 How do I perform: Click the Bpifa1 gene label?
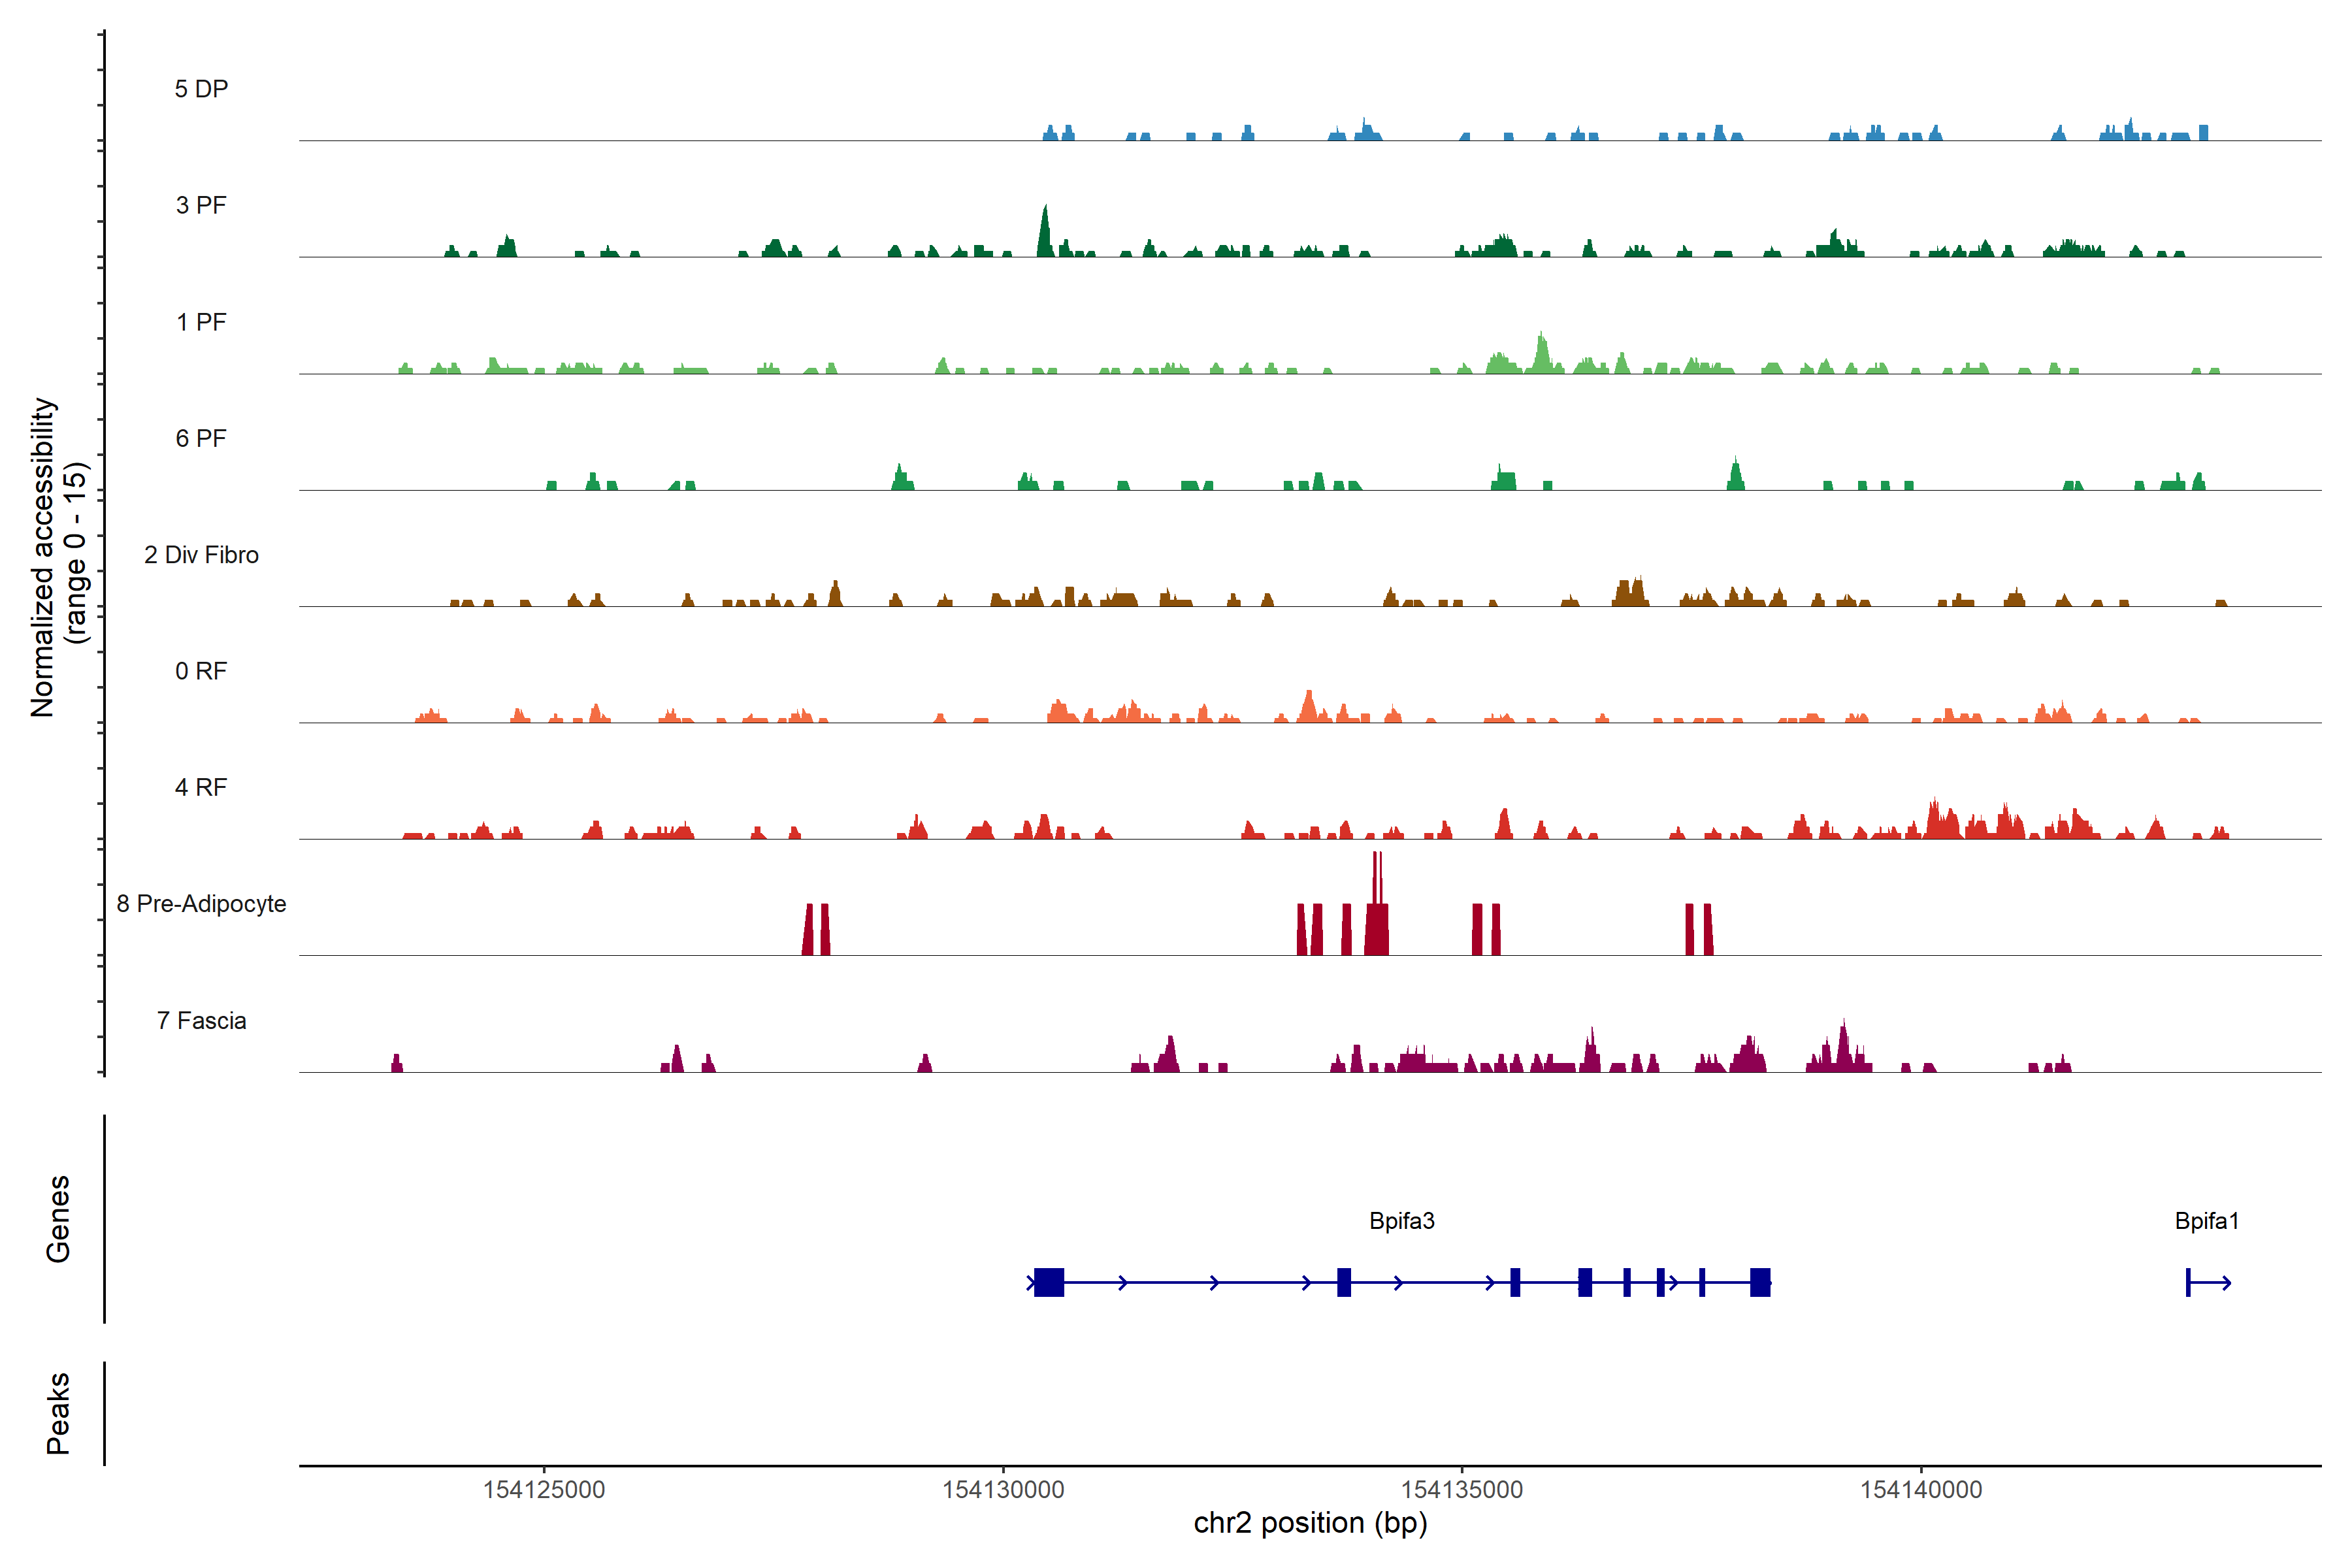(x=2206, y=1221)
